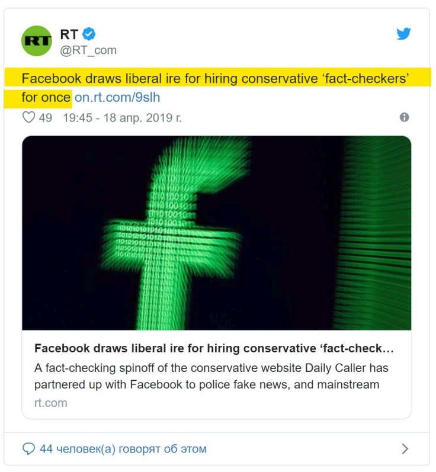Click the bold card headline about Facebook
This screenshot has height=472, width=436.
pyautogui.click(x=214, y=348)
